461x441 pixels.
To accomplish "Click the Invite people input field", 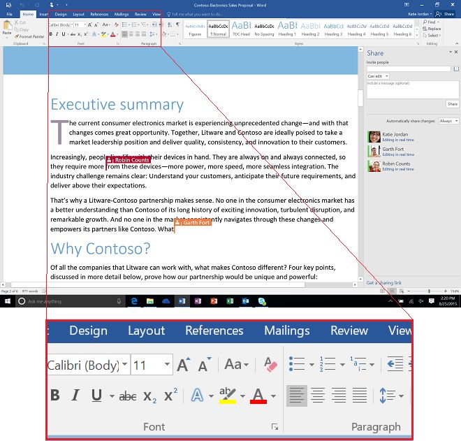I will [x=409, y=68].
